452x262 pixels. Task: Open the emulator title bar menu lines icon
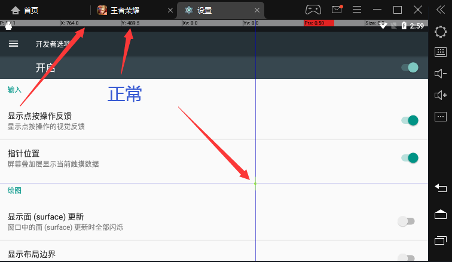click(x=357, y=10)
